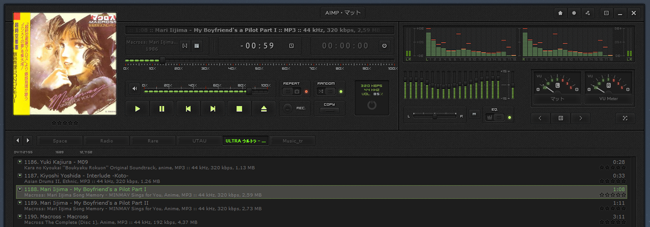Select the ULTRA ウルトラ playlist tab

pos(246,141)
